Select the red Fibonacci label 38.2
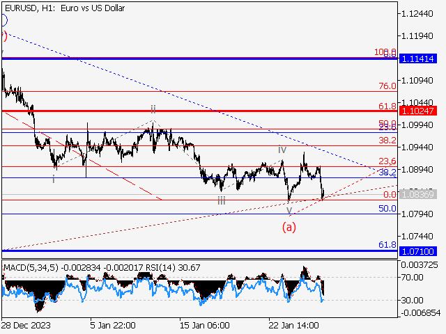This screenshot has height=334, width=446. coord(387,140)
